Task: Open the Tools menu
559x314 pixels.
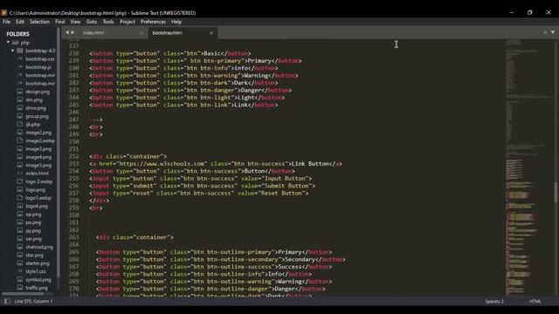Action: [x=108, y=22]
